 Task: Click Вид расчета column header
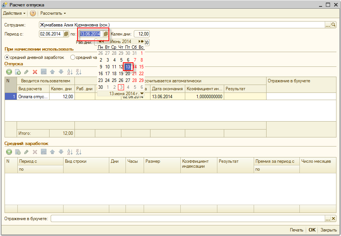click(x=33, y=89)
